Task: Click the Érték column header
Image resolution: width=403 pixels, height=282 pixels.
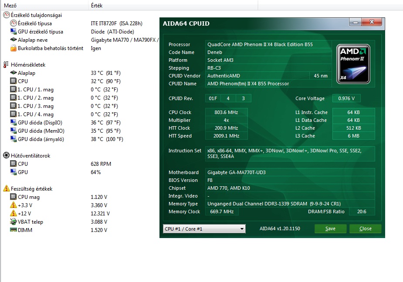Action: pyautogui.click(x=173, y=5)
